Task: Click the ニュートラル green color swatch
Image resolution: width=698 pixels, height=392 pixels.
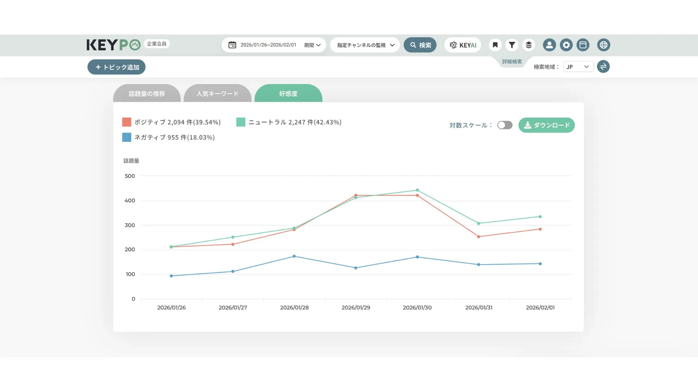Action: click(241, 122)
